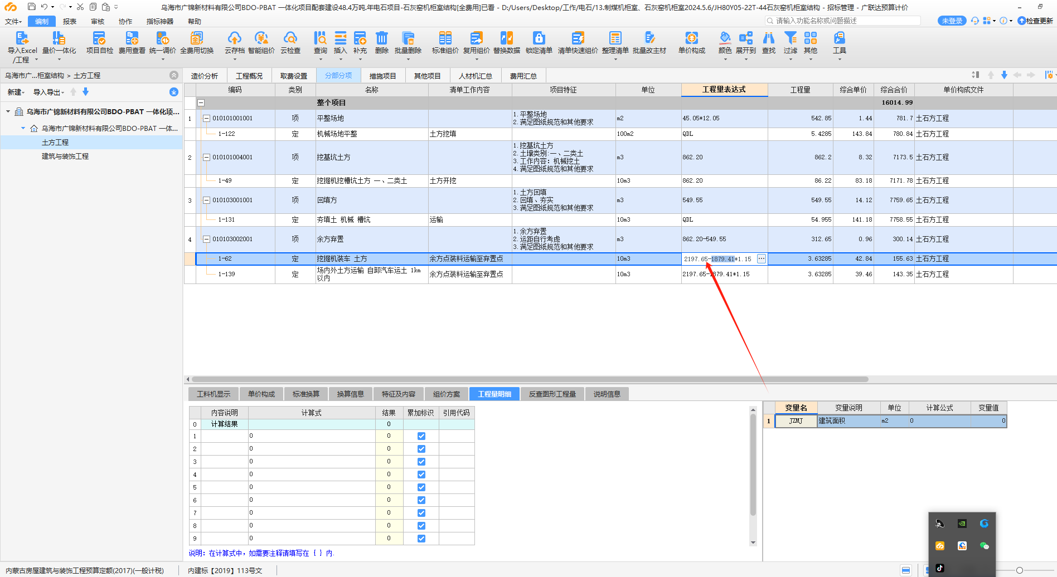1057x577 pixels.
Task: Click the 未登录 login button
Action: (952, 21)
